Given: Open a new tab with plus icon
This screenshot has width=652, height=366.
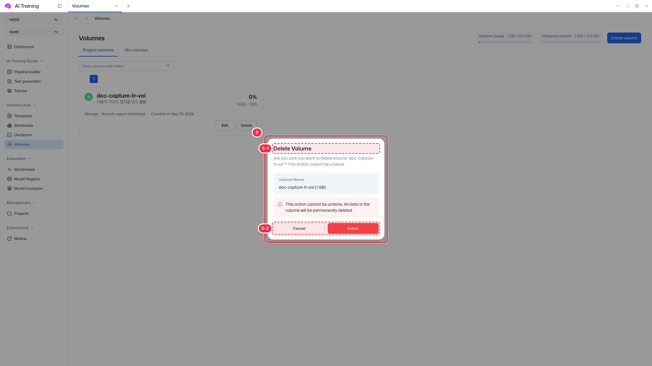Looking at the screenshot, I should 128,6.
